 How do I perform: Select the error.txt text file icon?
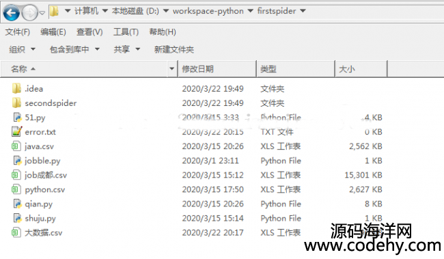[16, 131]
